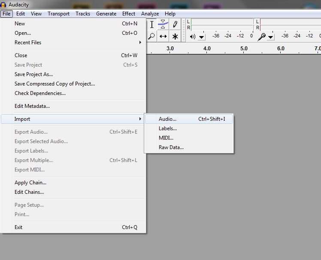Click the 5.0 mark on the timeline ruler

[244, 49]
